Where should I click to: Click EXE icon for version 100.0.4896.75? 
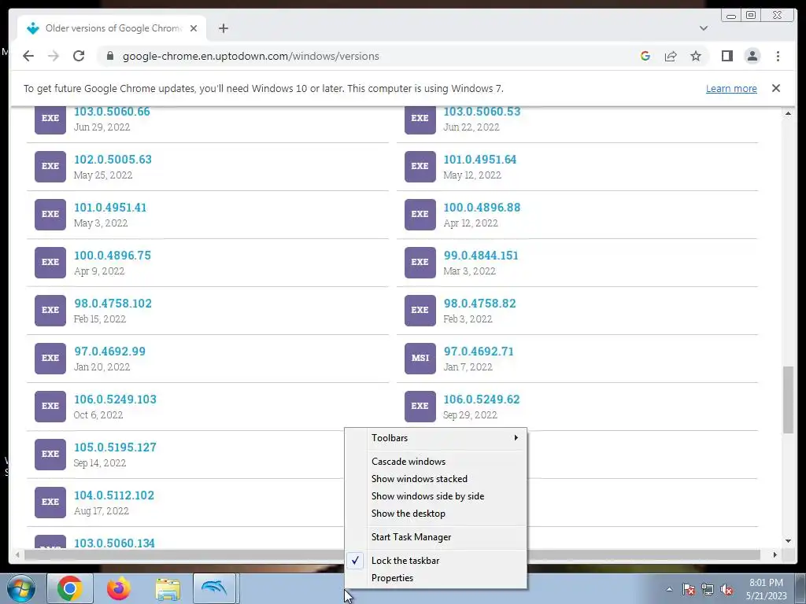(50, 263)
